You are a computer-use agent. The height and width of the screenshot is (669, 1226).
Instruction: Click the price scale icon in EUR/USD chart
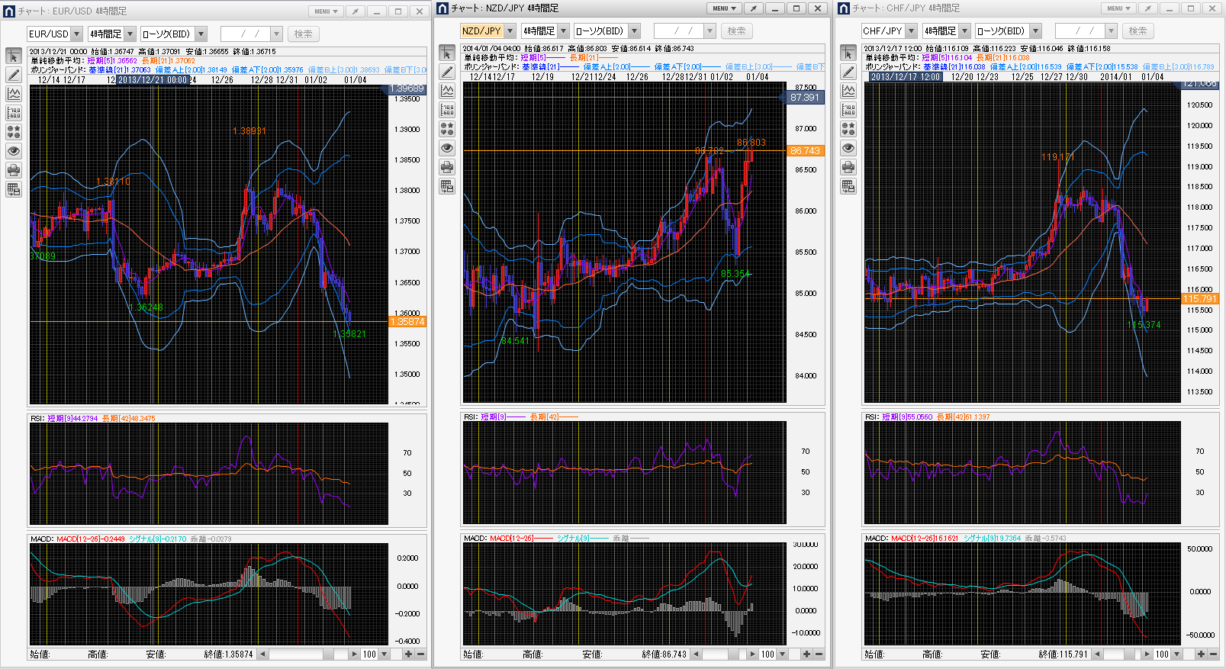14,113
